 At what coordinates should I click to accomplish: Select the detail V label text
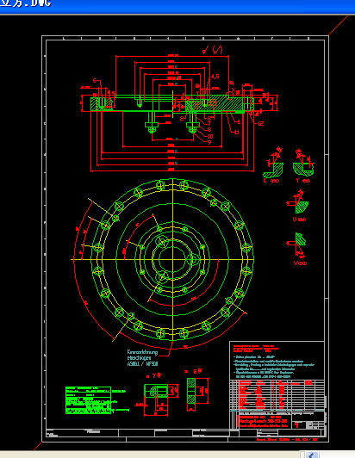tap(301, 263)
